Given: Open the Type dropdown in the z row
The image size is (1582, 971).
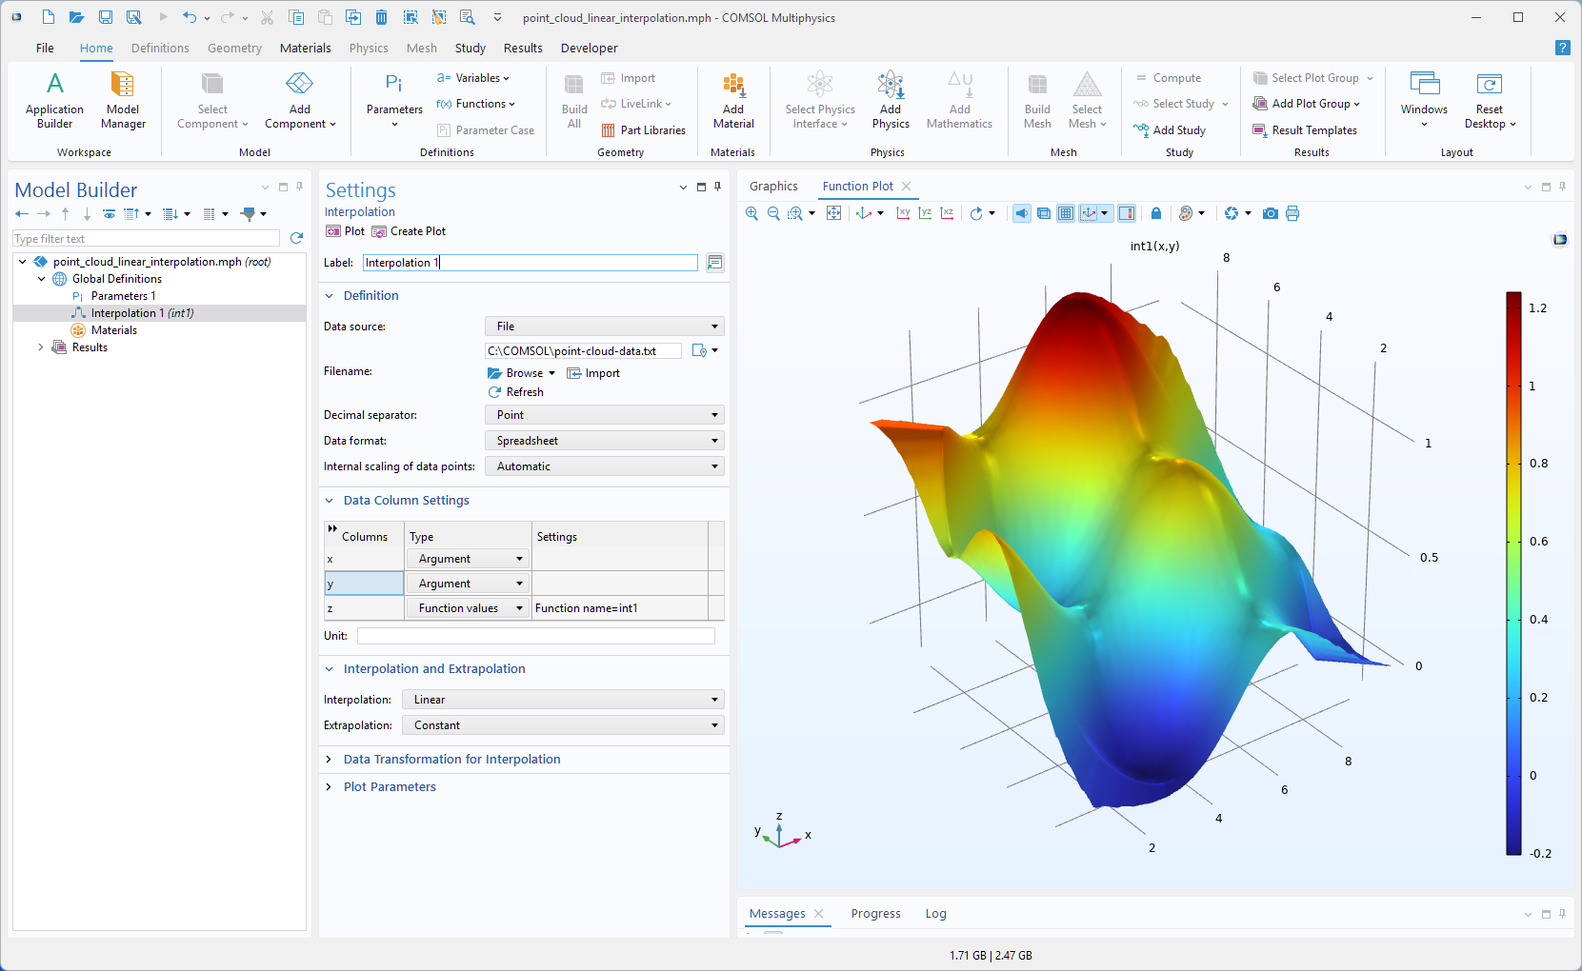Looking at the screenshot, I should point(468,608).
